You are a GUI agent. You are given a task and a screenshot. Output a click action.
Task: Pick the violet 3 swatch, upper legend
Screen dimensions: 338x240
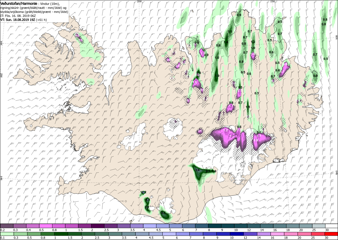(x=123, y=226)
